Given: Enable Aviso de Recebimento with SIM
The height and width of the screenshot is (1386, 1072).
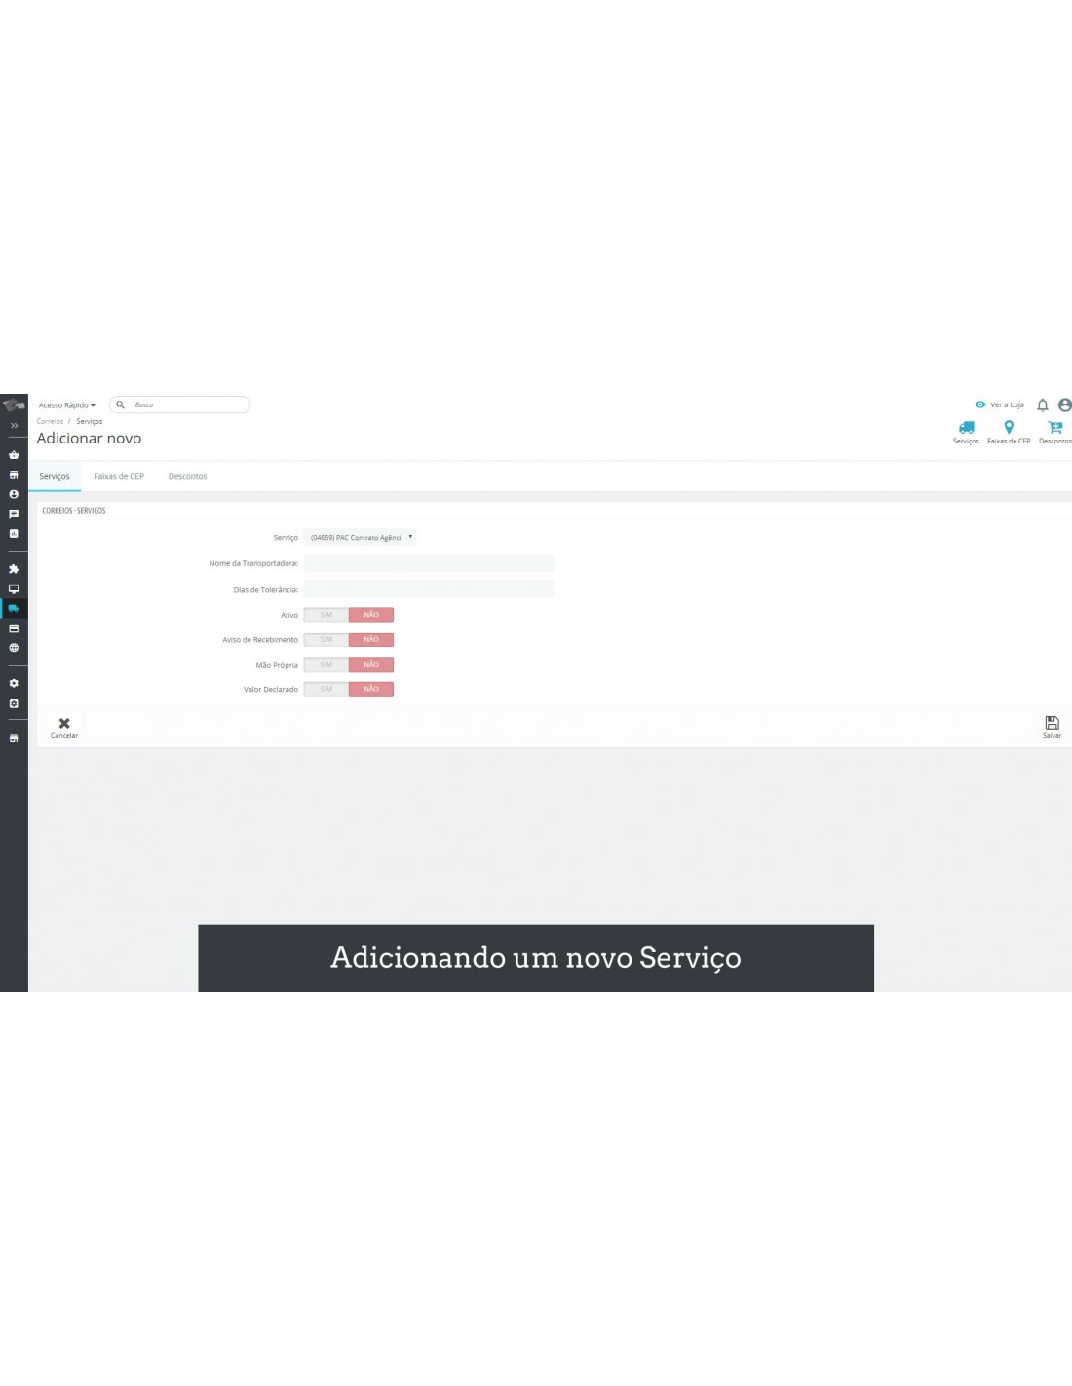Looking at the screenshot, I should click(x=326, y=640).
